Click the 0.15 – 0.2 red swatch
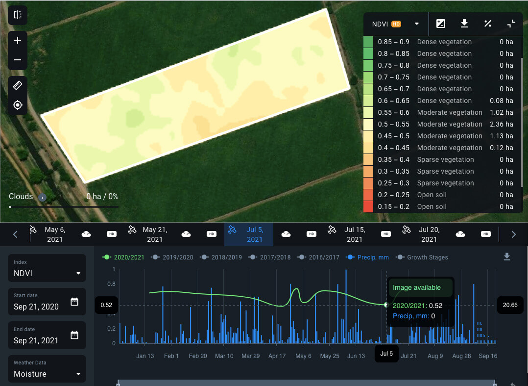 (368, 206)
